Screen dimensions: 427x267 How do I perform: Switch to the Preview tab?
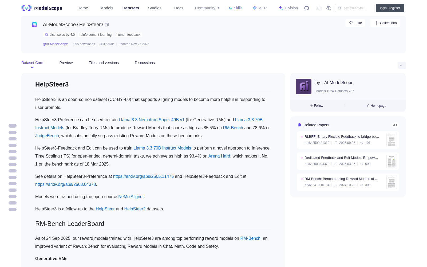[66, 63]
